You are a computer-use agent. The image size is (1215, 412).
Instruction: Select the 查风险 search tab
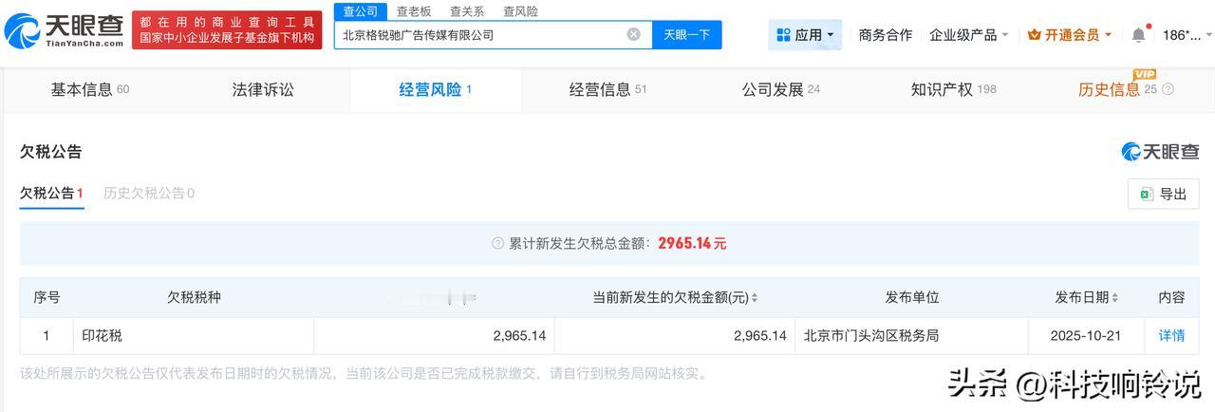click(520, 11)
